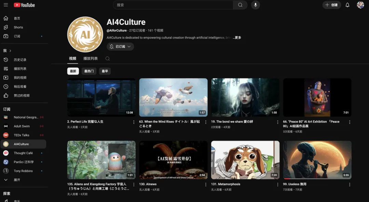The image size is (369, 202).
Task: Open the 已订阅 subscription dropdown
Action: [x=120, y=46]
